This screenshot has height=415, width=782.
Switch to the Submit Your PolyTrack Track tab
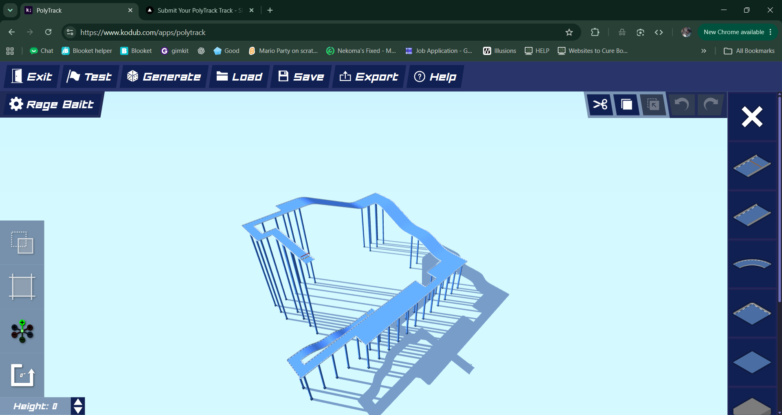pyautogui.click(x=200, y=10)
